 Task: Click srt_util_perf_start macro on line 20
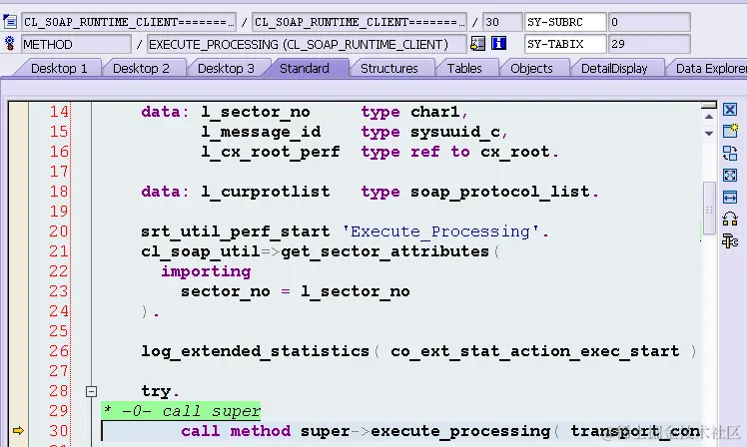tap(236, 231)
